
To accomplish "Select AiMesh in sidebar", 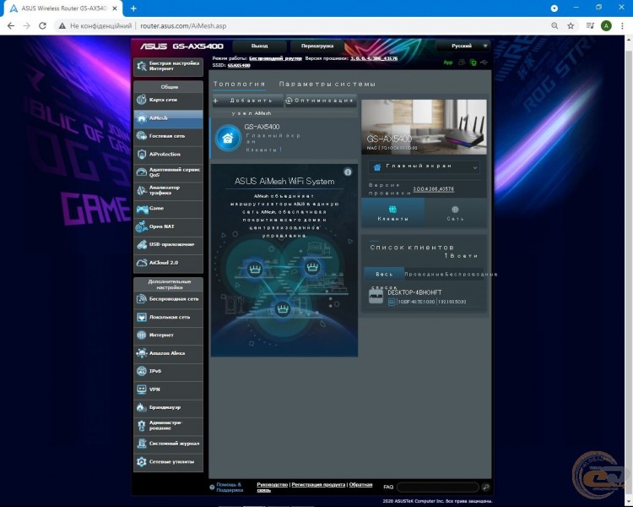I will pyautogui.click(x=168, y=118).
